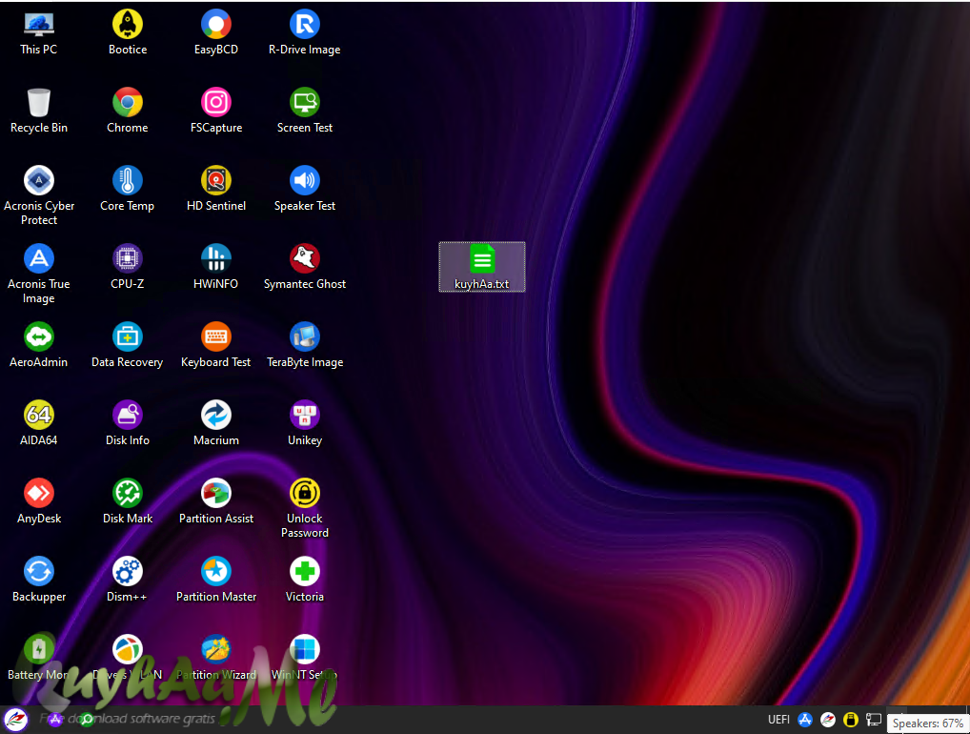This screenshot has width=970, height=734.
Task: Launch CPU-Z
Action: tap(128, 267)
